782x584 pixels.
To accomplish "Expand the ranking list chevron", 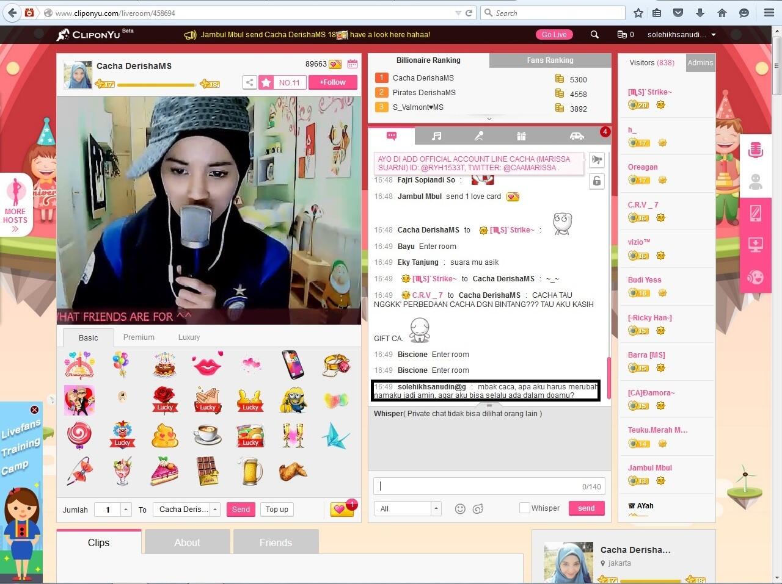I will (489, 119).
